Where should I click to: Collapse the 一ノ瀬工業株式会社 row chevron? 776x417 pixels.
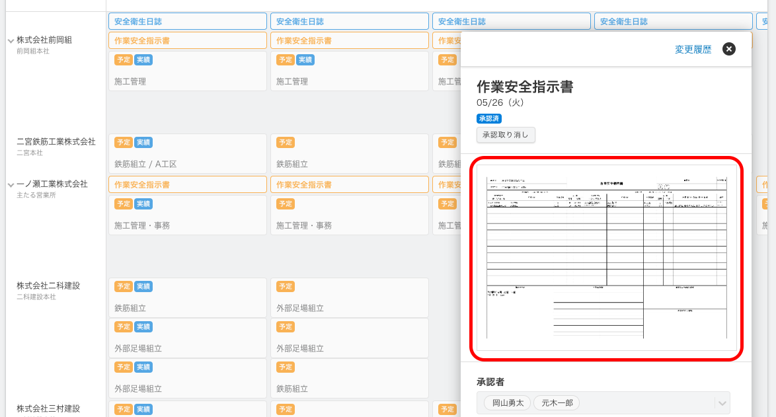click(11, 185)
